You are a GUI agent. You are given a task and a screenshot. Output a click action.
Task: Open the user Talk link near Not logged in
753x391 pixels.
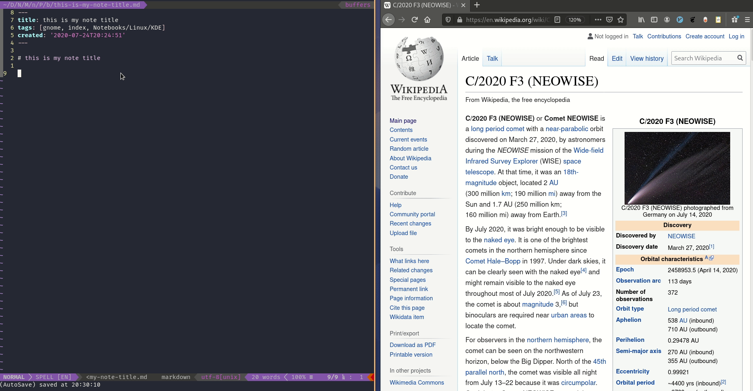click(638, 36)
